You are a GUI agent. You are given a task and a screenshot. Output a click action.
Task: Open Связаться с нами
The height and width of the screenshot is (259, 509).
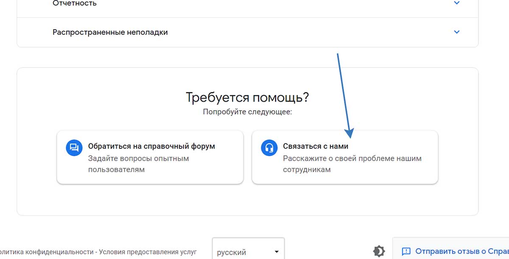pos(345,157)
